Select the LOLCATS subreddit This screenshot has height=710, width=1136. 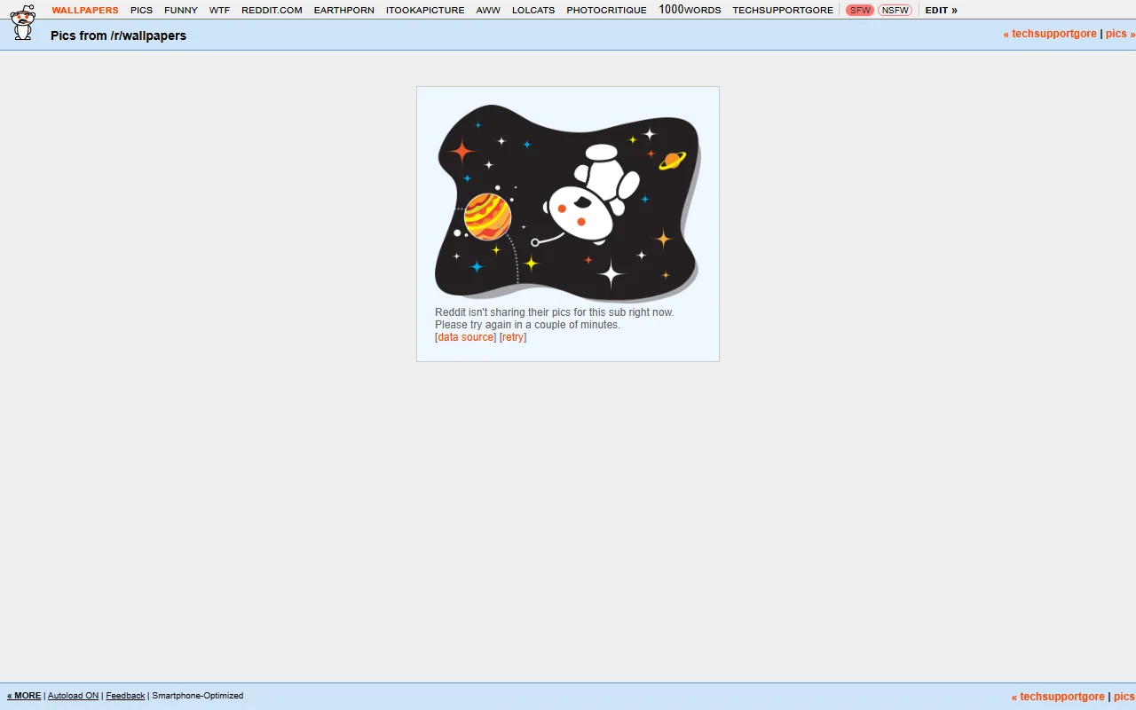click(532, 10)
